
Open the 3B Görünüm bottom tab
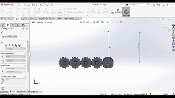tap(21, 92)
